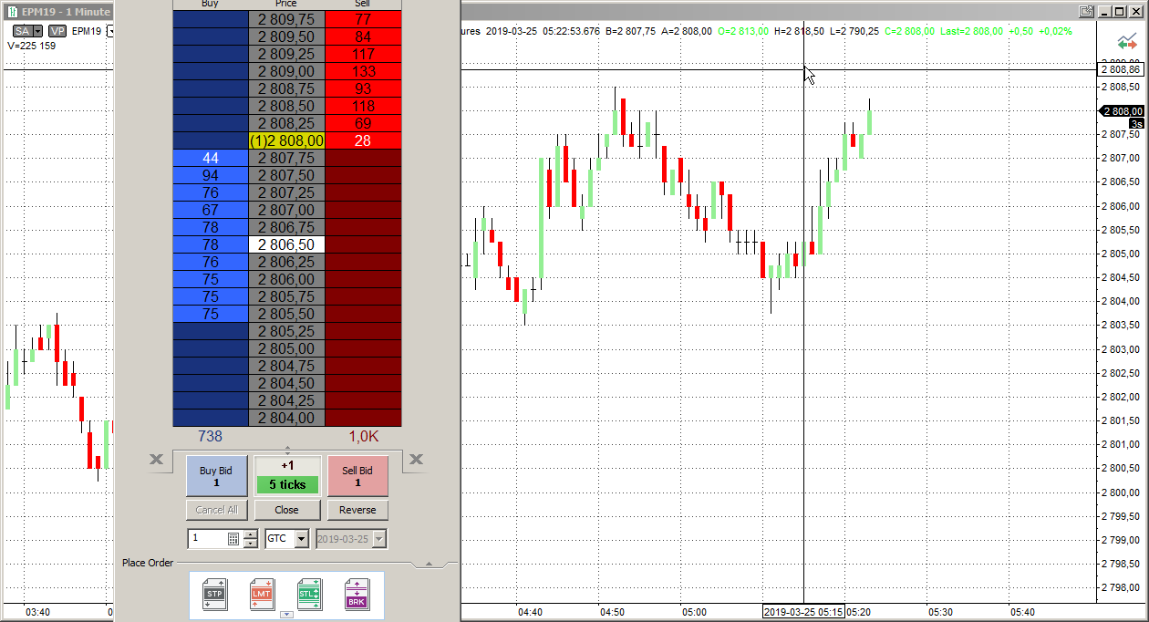The height and width of the screenshot is (622, 1149).
Task: Click the (1)2 808,00 price cell
Action: (x=286, y=140)
